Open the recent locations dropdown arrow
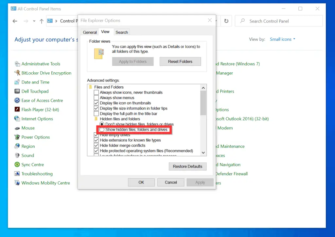 pyautogui.click(x=34, y=21)
